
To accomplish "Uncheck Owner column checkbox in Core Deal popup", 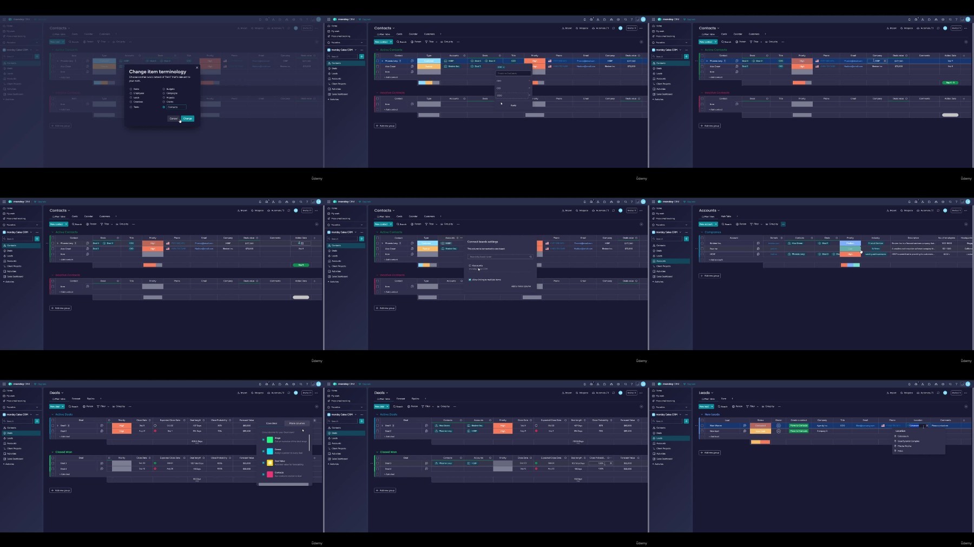I will (x=264, y=451).
